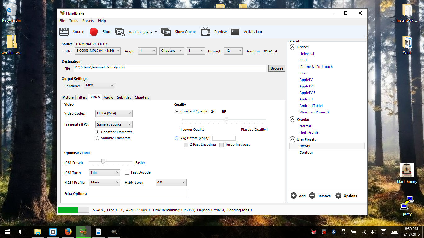The height and width of the screenshot is (238, 424).
Task: Select the Universal device preset
Action: coord(307,54)
